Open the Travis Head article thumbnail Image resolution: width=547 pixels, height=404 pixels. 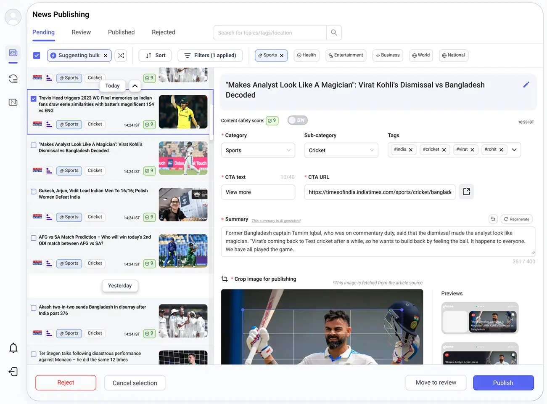183,112
